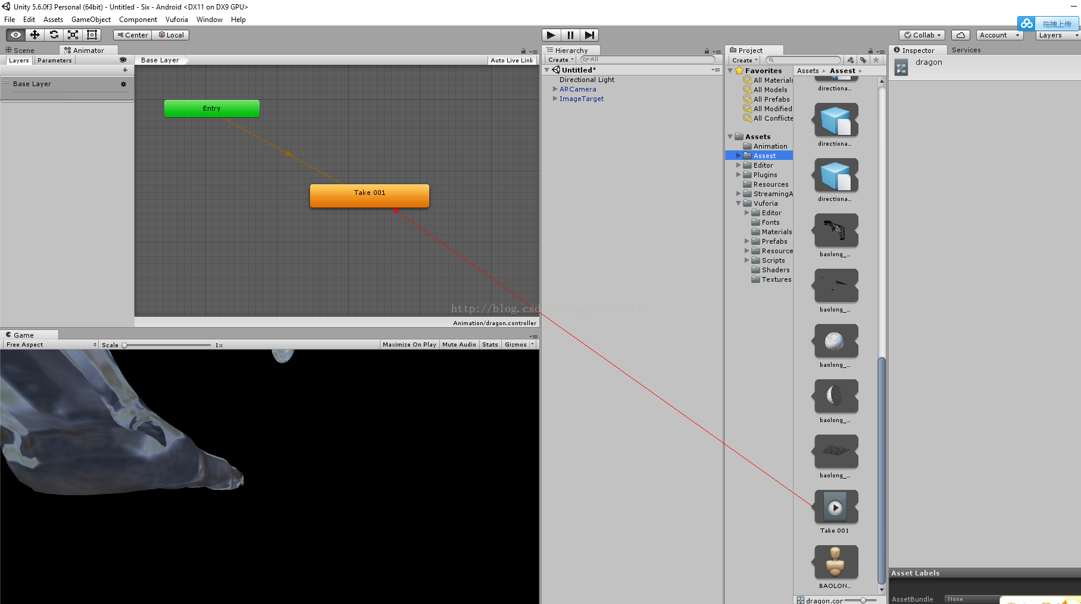This screenshot has height=604, width=1081.
Task: Search by Type filter icon
Action: tap(851, 60)
